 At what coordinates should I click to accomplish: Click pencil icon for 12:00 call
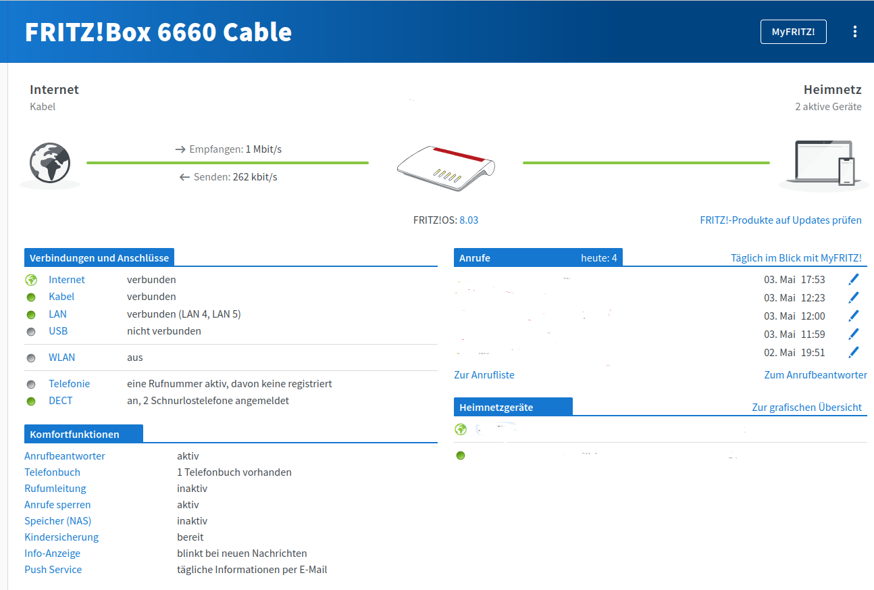pyautogui.click(x=854, y=316)
